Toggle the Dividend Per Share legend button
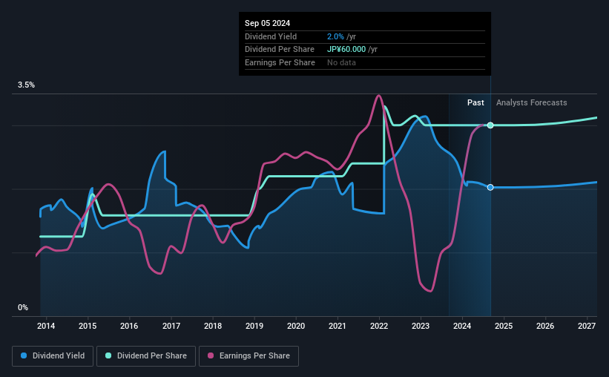The height and width of the screenshot is (377, 609). tap(146, 356)
